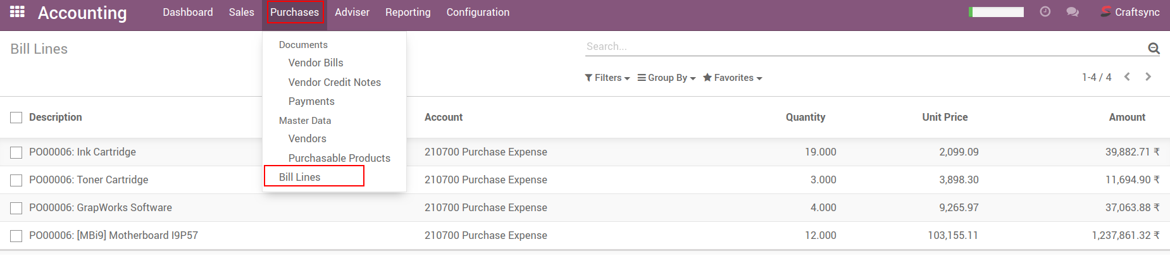Open the Reporting menu
1170x256 pixels.
(x=408, y=12)
